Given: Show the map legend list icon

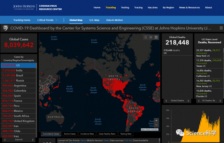Looking at the screenshot, I should (151, 37).
